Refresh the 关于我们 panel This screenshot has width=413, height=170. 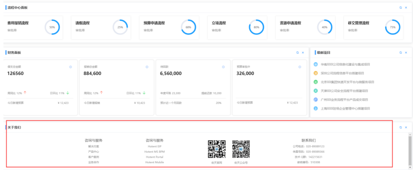click(x=401, y=127)
